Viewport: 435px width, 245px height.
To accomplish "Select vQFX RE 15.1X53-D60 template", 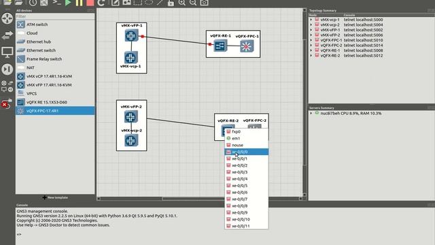I will [55, 102].
